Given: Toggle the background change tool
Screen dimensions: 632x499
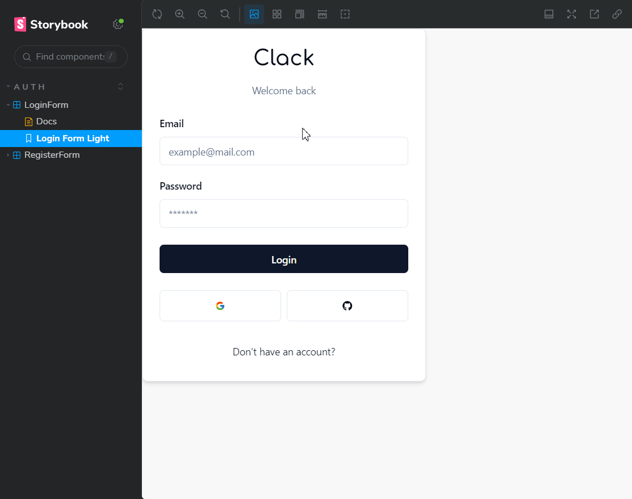Looking at the screenshot, I should 254,14.
